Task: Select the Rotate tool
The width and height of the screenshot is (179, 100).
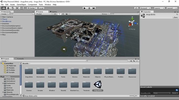Action: pyautogui.click(x=13, y=8)
